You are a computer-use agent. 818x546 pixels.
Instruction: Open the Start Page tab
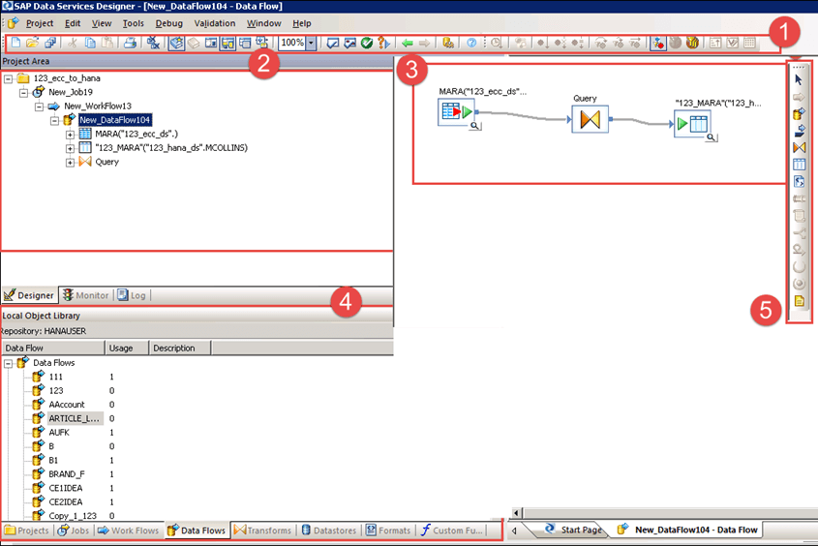pos(575,531)
